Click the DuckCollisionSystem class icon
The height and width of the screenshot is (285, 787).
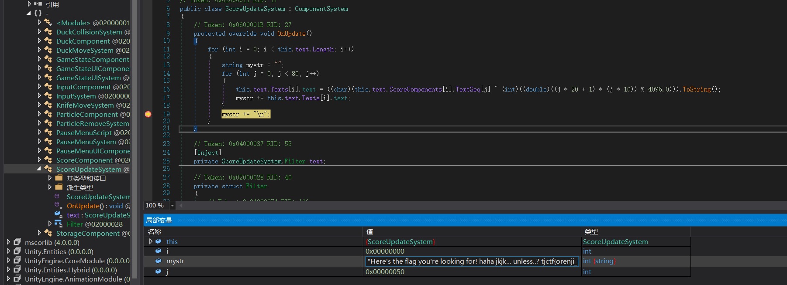tap(48, 32)
